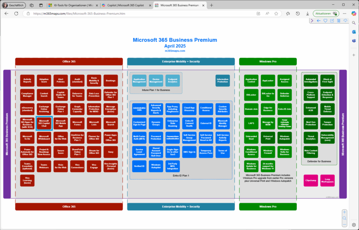The image size is (359, 230).
Task: Click the cloud download icon in page toolbar
Action: tap(345, 21)
